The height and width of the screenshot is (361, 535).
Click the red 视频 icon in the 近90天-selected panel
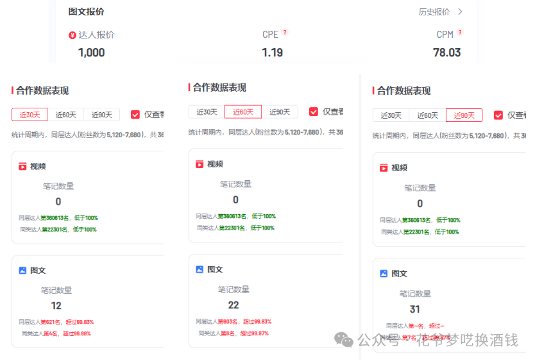coord(384,167)
